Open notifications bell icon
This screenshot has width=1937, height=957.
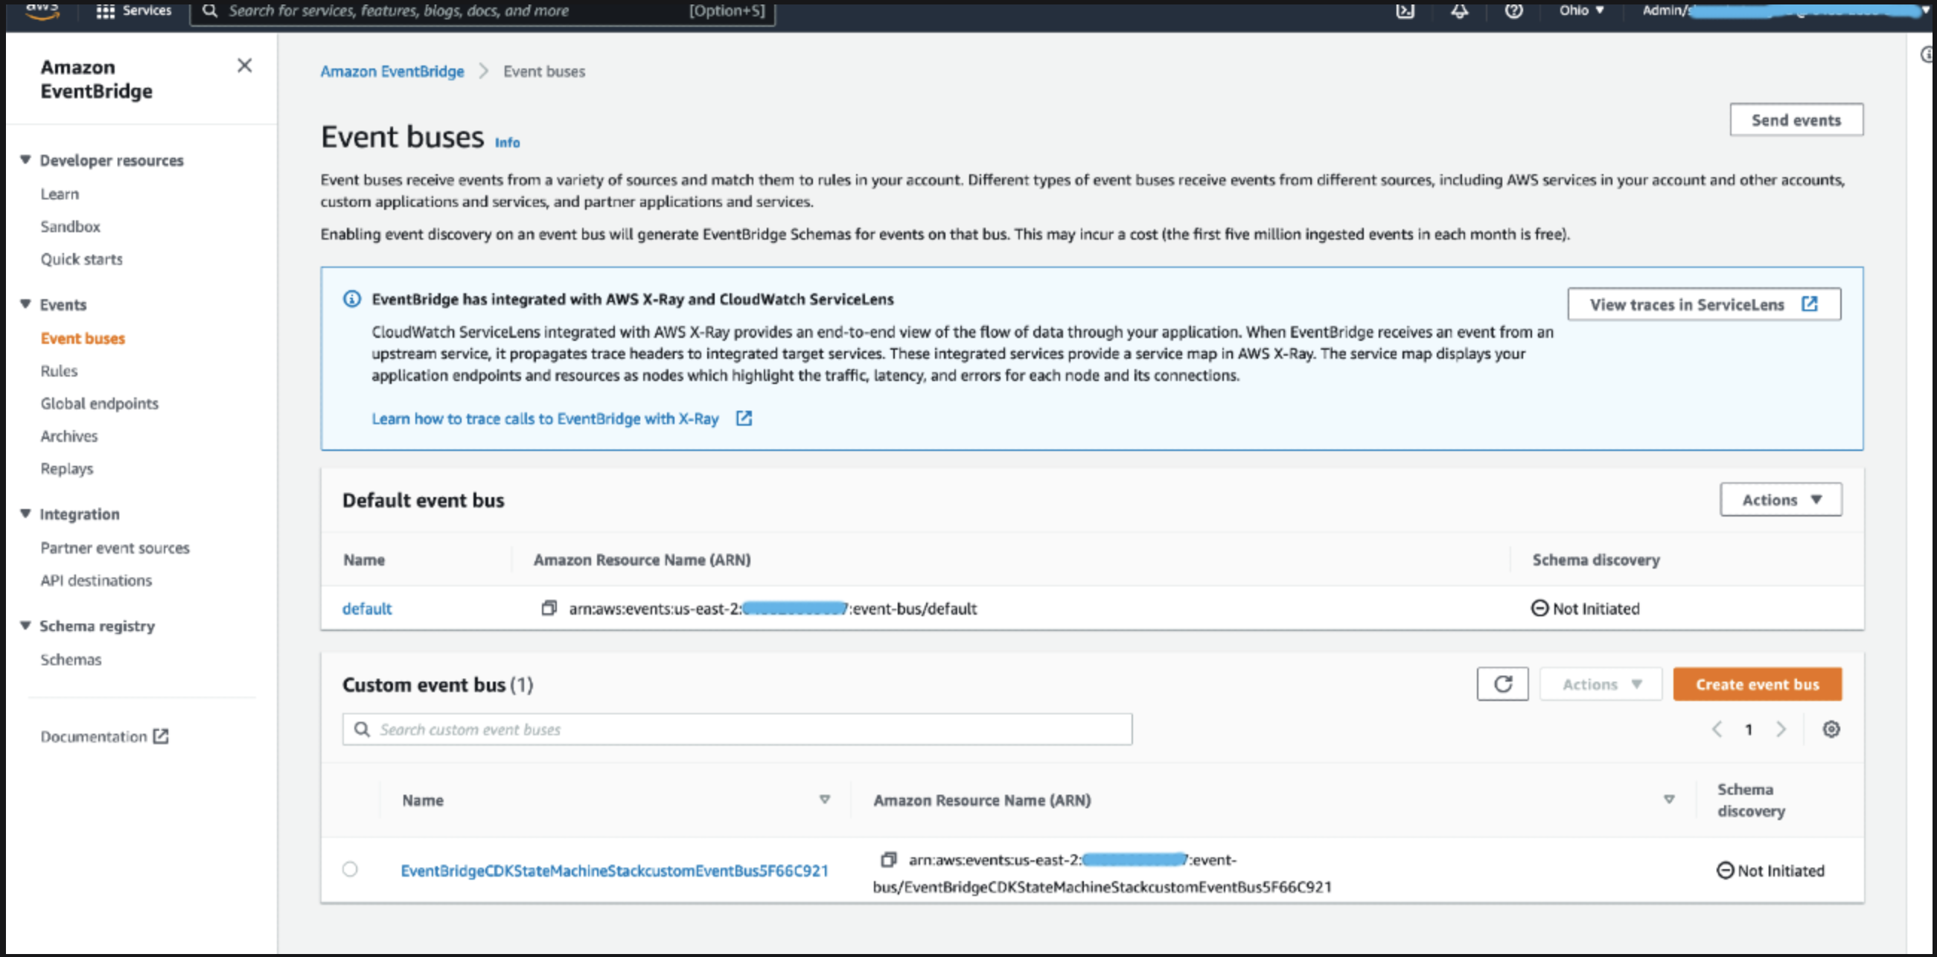[x=1459, y=10]
